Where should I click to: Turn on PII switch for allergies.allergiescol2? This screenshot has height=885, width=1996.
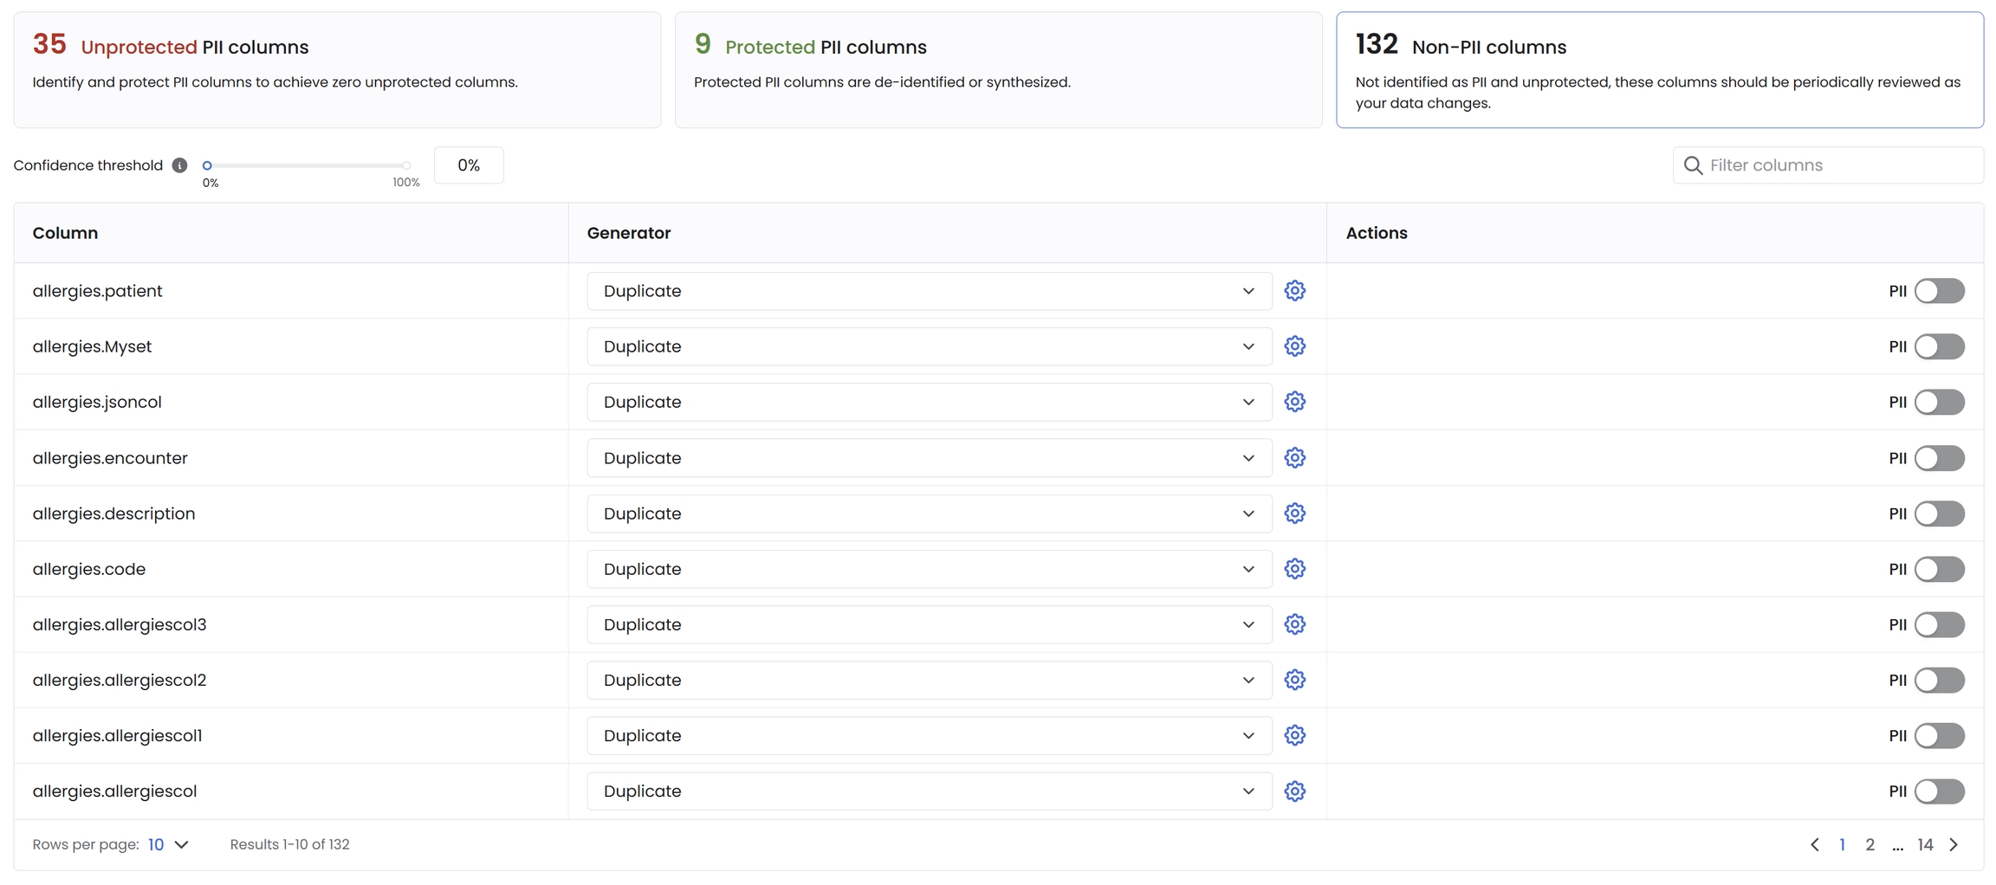[1939, 681]
